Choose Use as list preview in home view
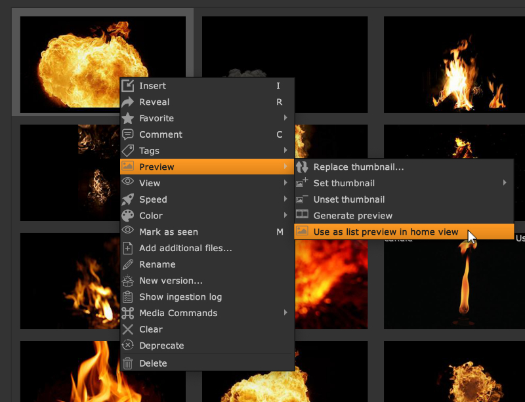525x402 pixels. coord(386,231)
